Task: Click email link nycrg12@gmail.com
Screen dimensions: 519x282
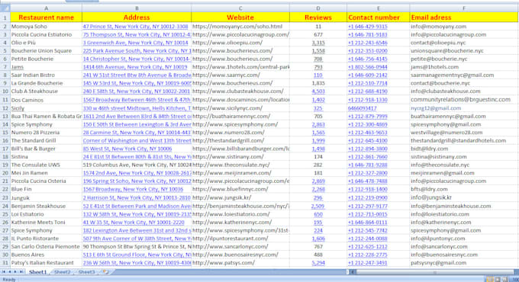Action: (x=436, y=108)
